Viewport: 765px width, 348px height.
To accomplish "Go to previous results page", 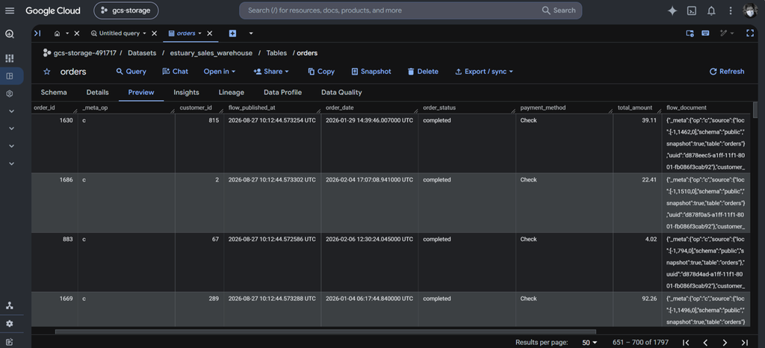I will pos(705,343).
